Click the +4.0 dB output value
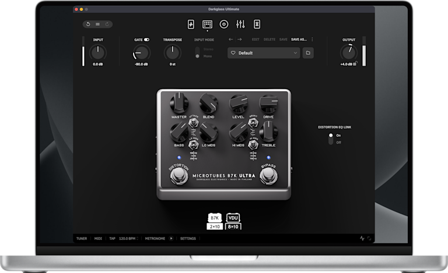 click(346, 64)
